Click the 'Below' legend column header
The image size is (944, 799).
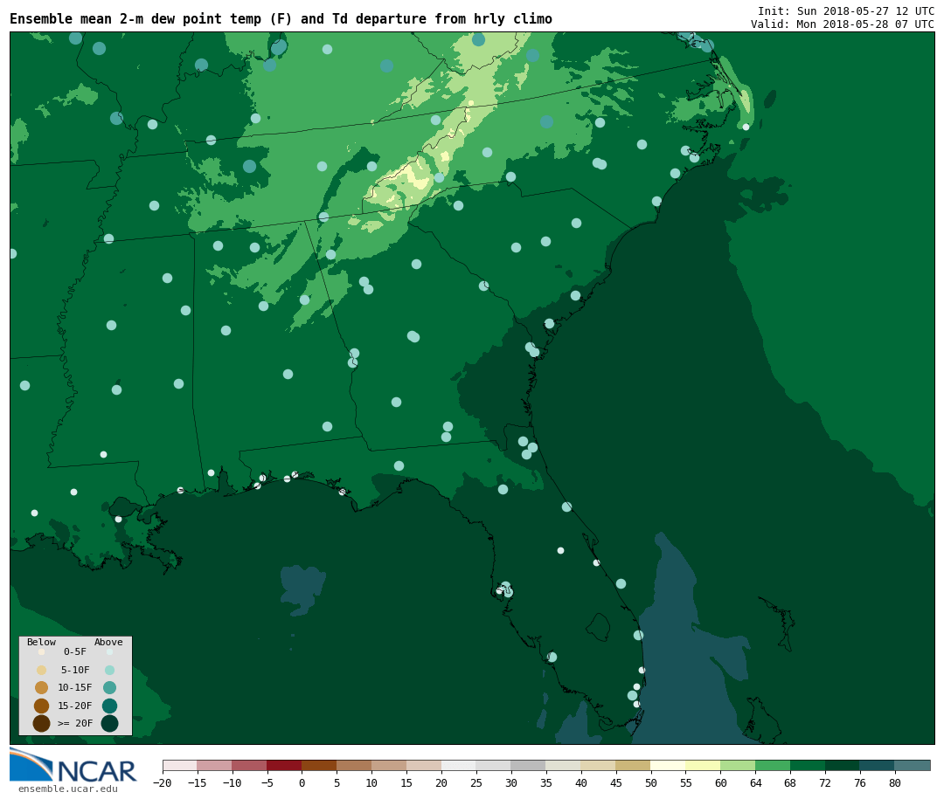coord(42,642)
